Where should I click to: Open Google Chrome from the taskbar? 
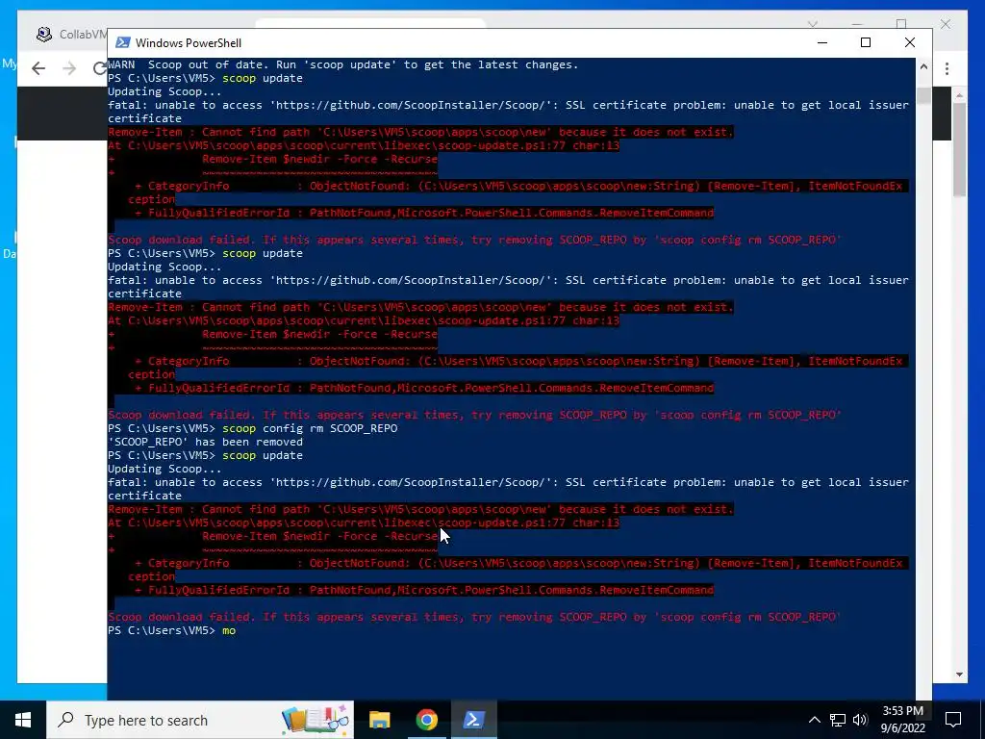426,720
